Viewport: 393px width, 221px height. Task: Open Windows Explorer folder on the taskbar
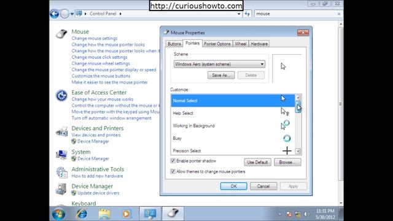104,214
